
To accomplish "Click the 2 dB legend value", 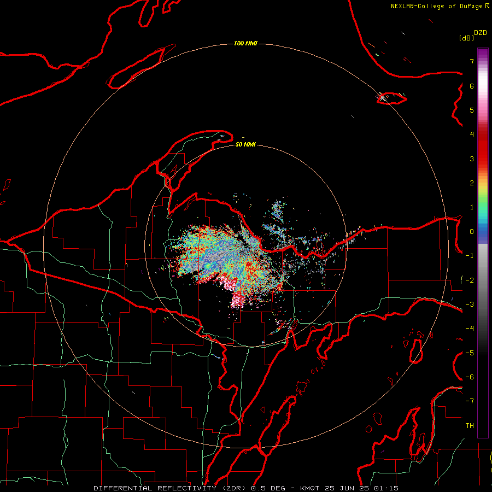I will [472, 183].
